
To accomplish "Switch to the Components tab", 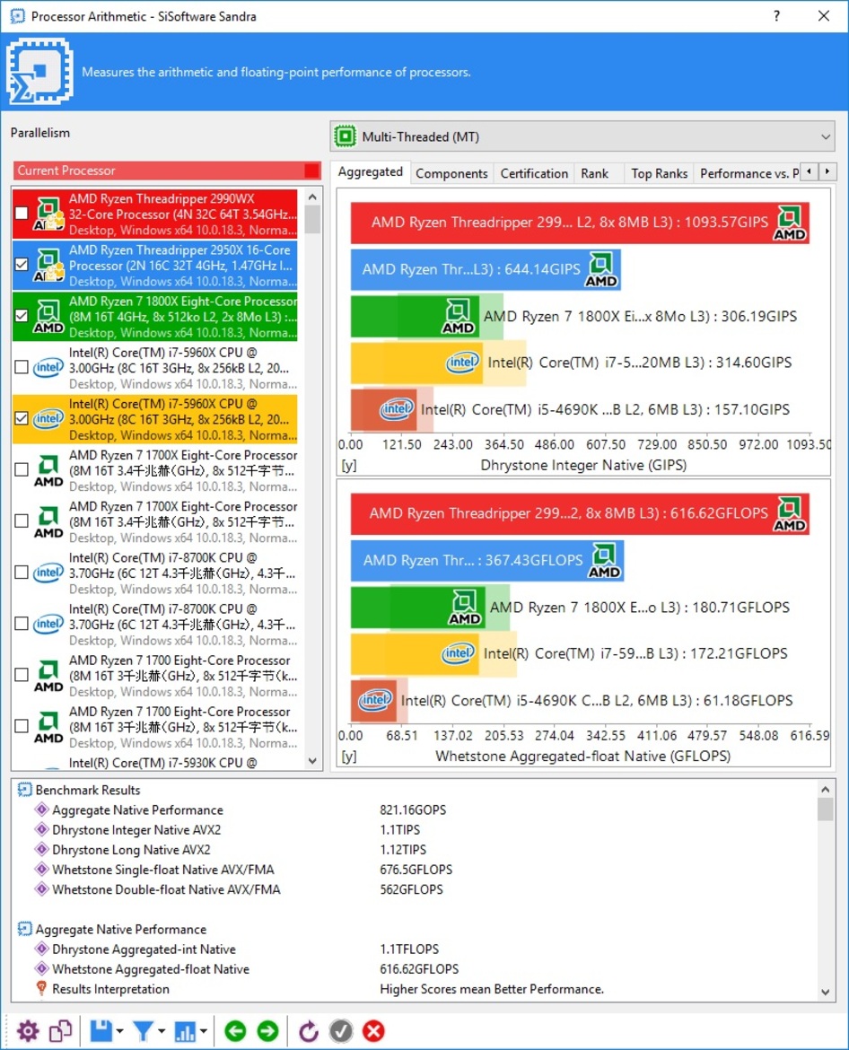I will pyautogui.click(x=452, y=173).
